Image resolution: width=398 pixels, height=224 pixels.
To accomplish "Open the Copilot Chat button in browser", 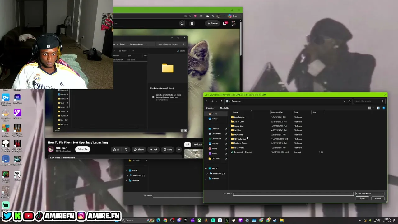I will 233,16.
